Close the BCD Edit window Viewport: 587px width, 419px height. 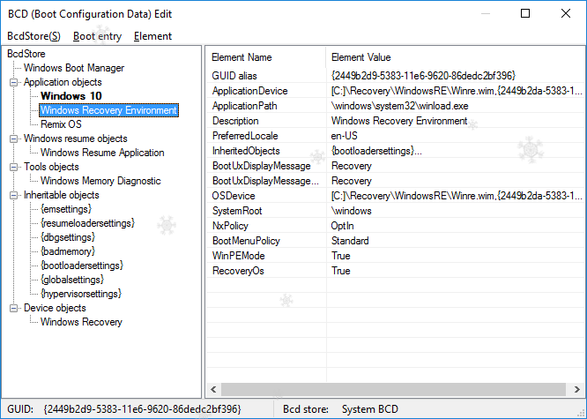(x=566, y=13)
